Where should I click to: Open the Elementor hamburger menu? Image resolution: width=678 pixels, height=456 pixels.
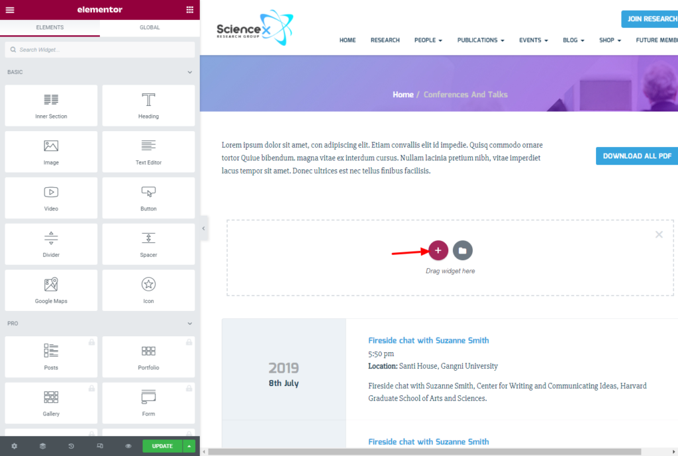pyautogui.click(x=10, y=9)
